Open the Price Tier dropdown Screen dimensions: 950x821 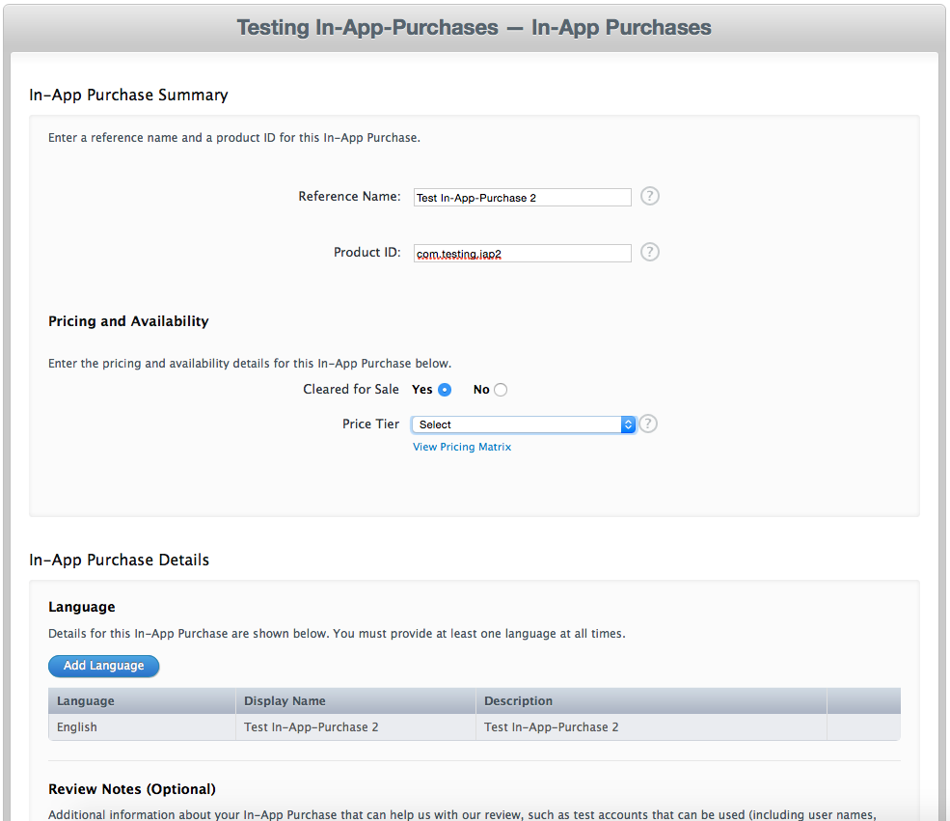(523, 424)
